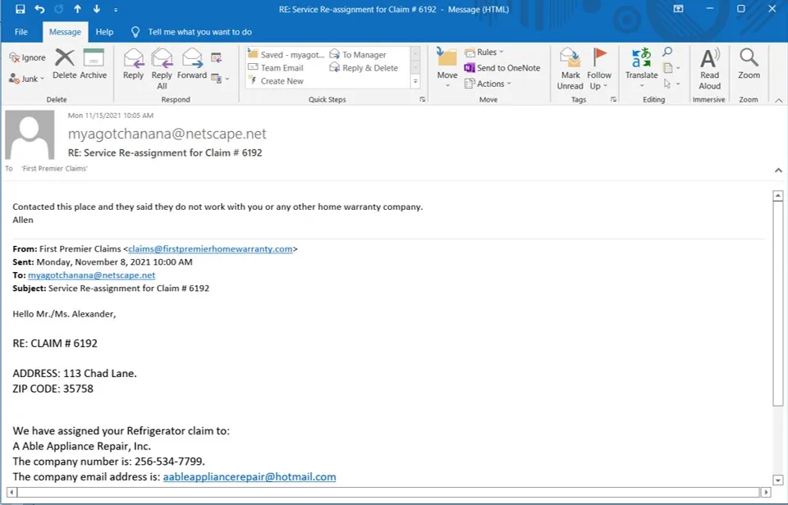Open the claims@firstpremierhomewarranty.com link
The height and width of the screenshot is (505, 788).
[x=210, y=249]
